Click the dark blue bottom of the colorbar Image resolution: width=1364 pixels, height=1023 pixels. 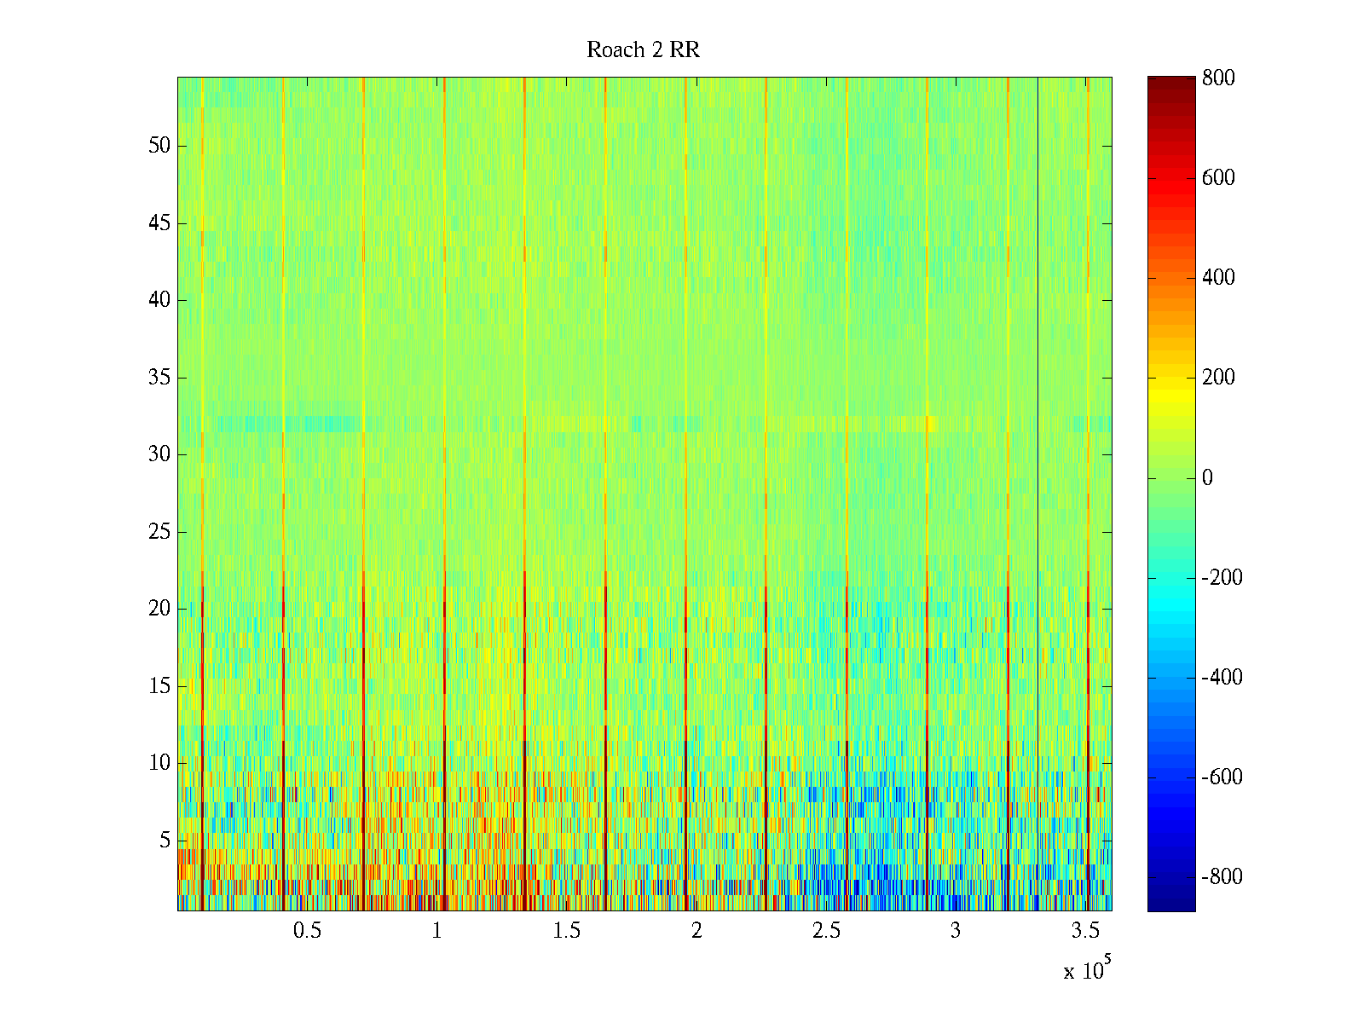pos(1170,904)
